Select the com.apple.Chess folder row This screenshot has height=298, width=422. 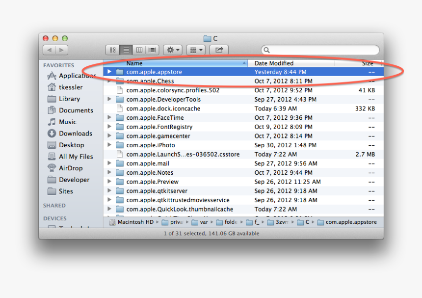click(243, 81)
